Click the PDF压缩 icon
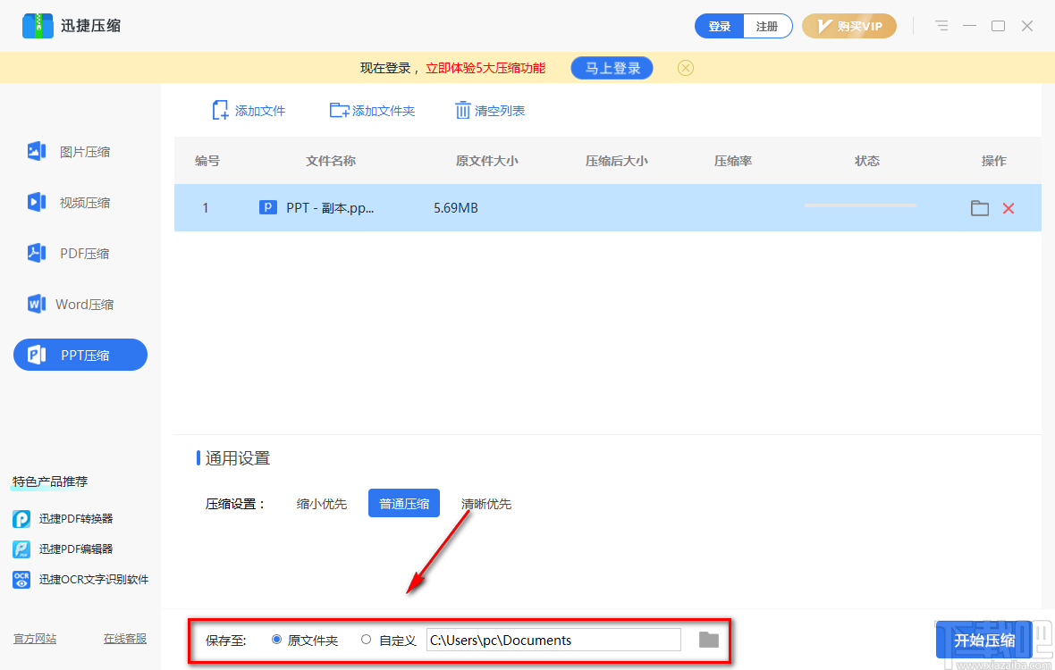 pos(37,253)
